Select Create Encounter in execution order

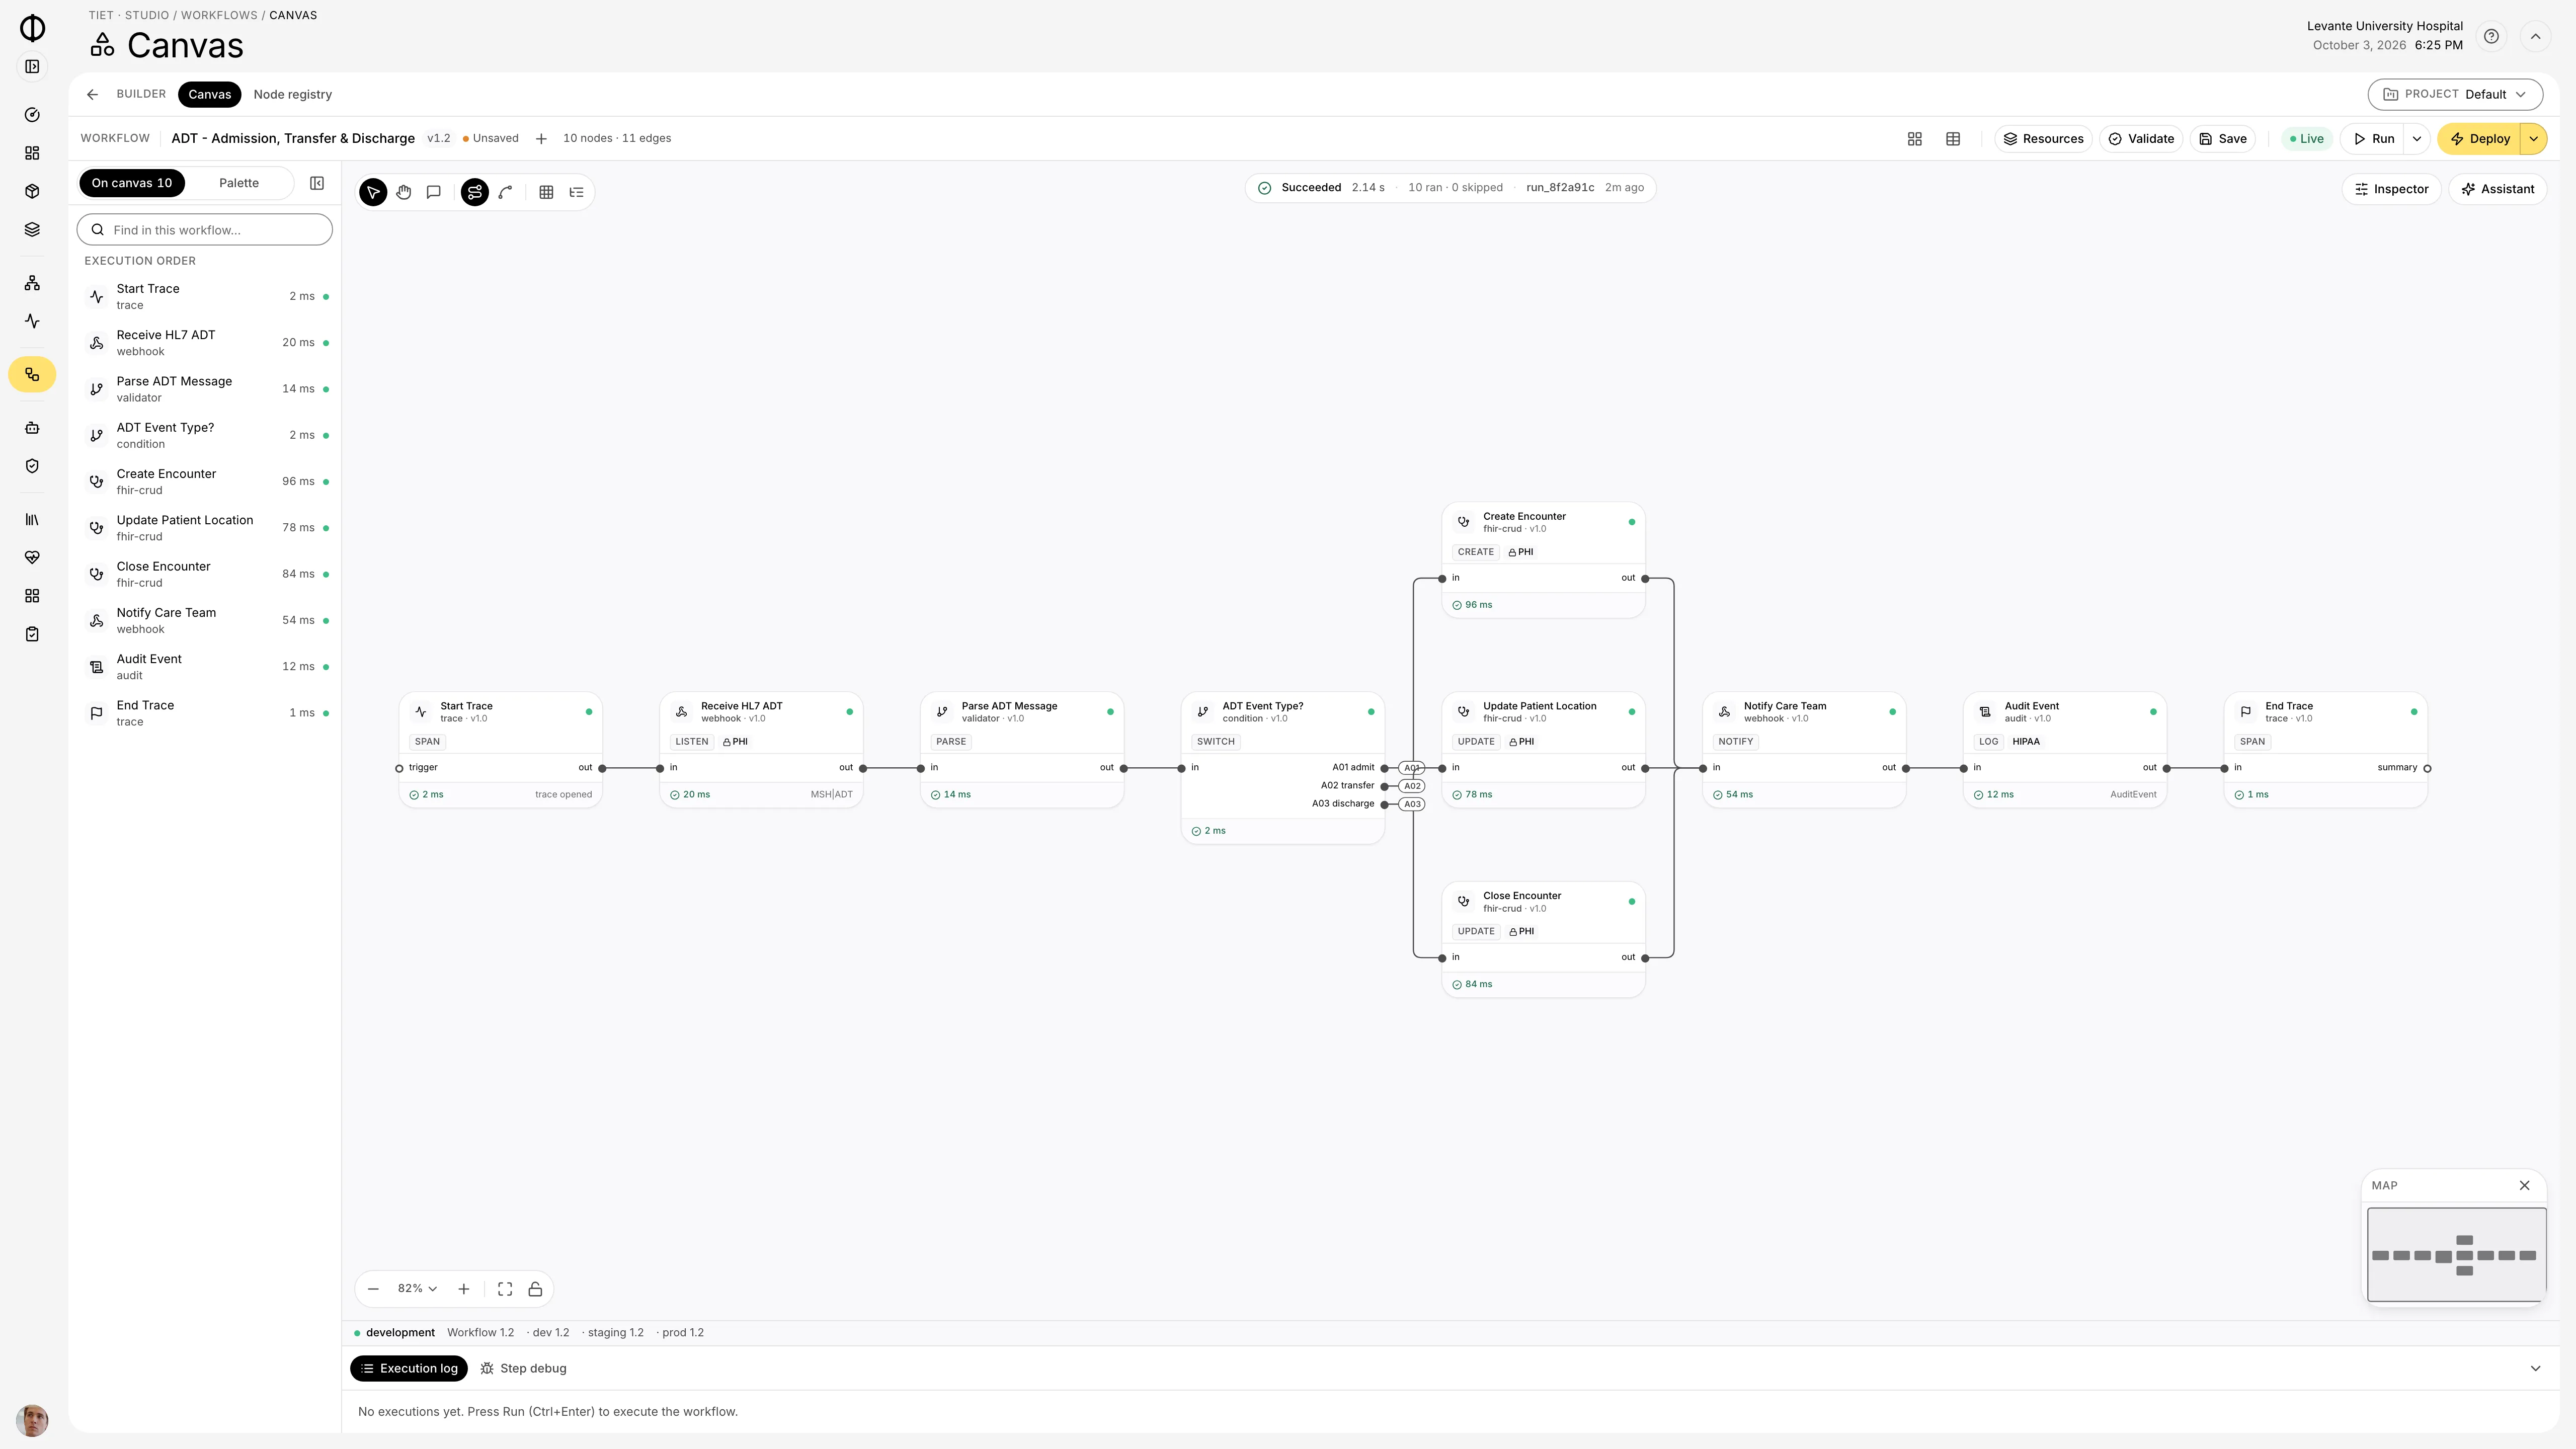click(206, 482)
